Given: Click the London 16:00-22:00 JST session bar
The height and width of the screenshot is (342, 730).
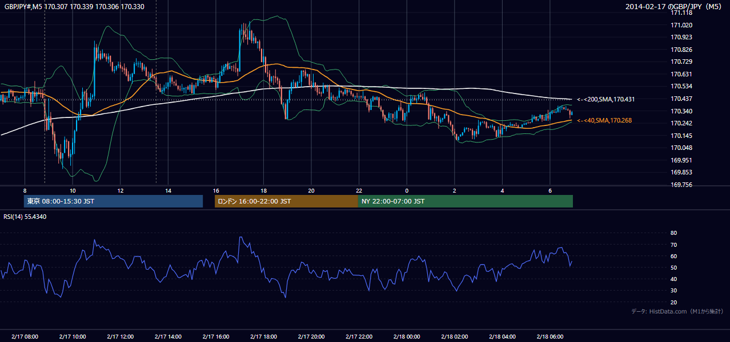Looking at the screenshot, I should tap(286, 201).
